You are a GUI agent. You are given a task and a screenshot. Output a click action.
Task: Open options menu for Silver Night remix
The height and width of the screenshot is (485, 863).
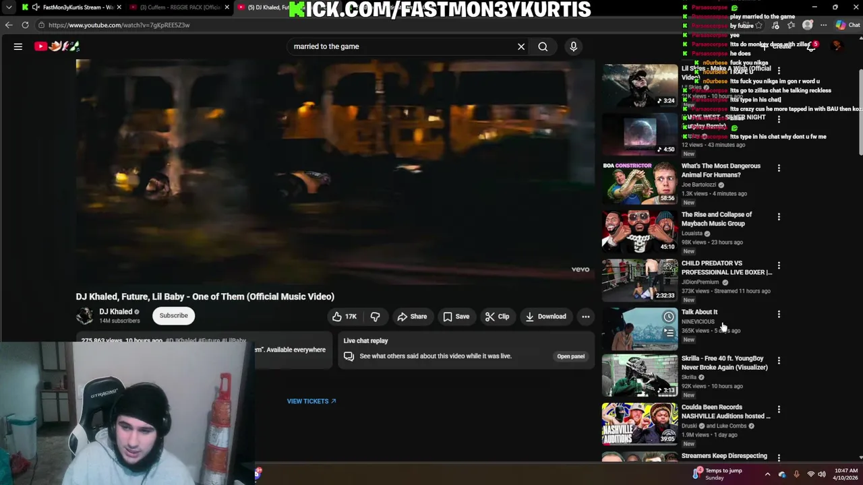779,119
